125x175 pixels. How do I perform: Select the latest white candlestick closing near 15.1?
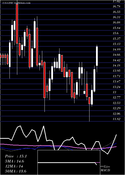point(97,56)
